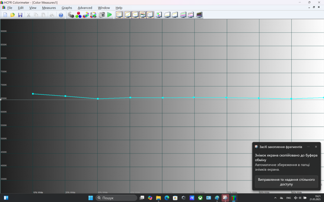
Task: Click the '10% White' axis label
Action: click(38, 192)
